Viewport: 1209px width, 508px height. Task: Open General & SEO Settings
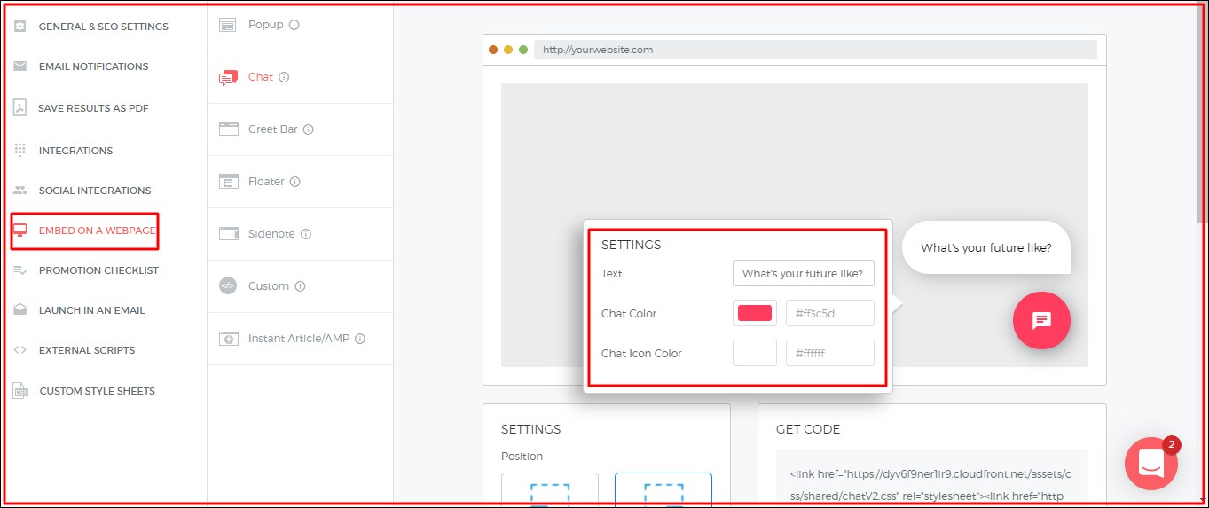pyautogui.click(x=103, y=27)
